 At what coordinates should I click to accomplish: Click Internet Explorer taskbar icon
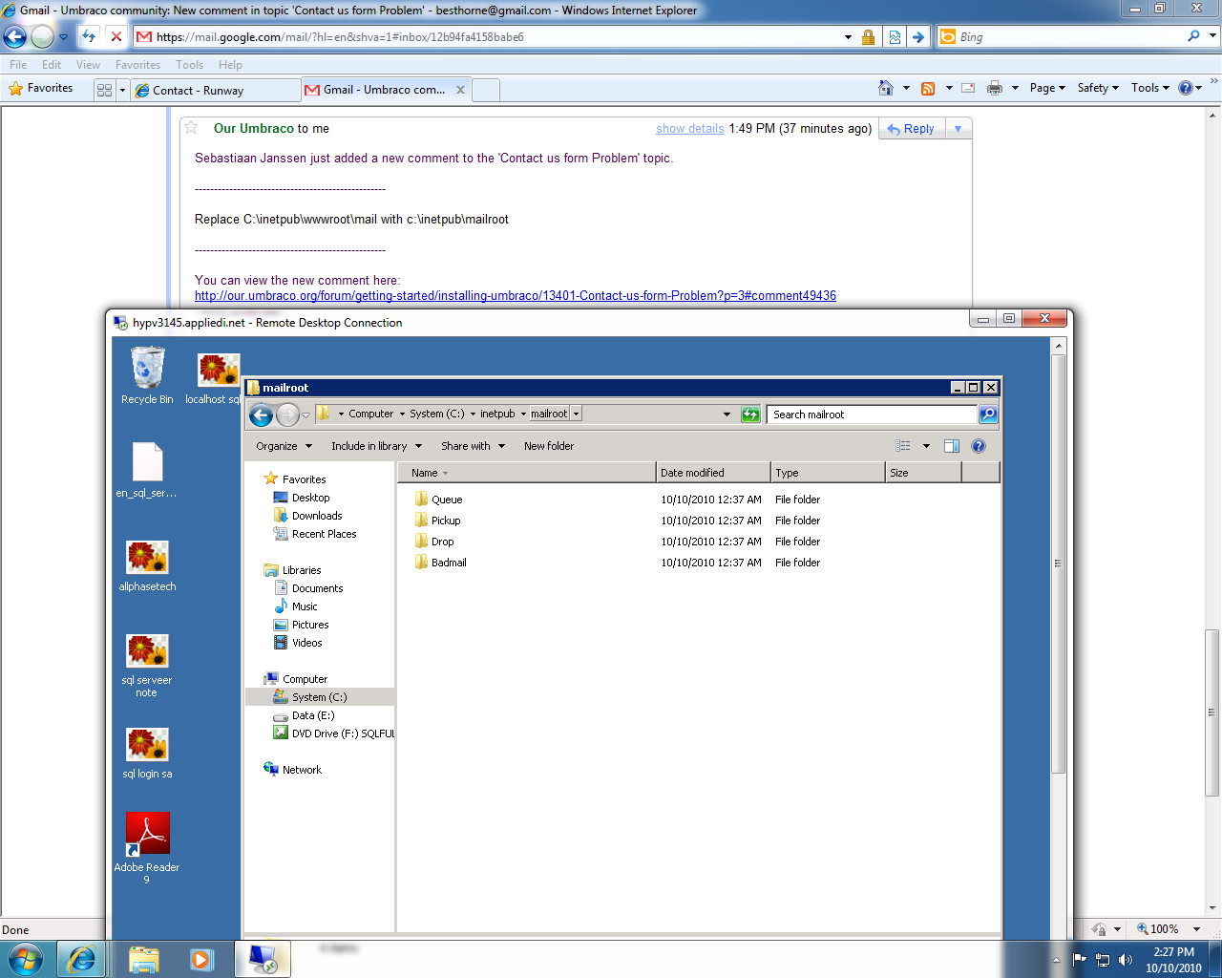click(82, 959)
